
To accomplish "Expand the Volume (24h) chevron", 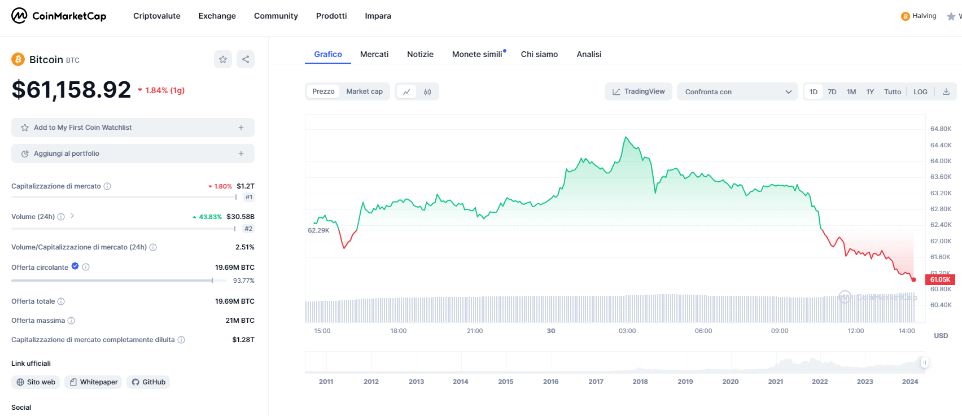I will 72,216.
